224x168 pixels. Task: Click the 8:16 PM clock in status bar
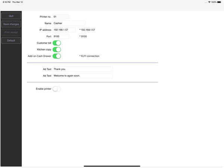(7, 2)
